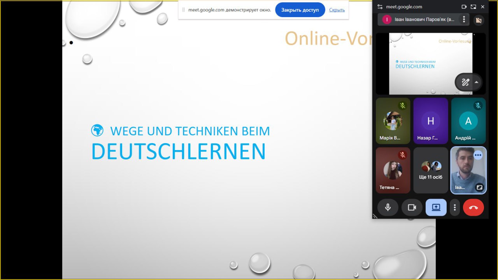This screenshot has width=498, height=280.
Task: Toggle the microphone button in Meet controls
Action: 388,207
